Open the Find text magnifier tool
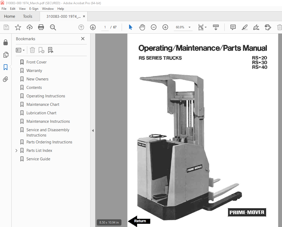Image resolution: width=282 pixels, height=227 pixels. coord(53,27)
